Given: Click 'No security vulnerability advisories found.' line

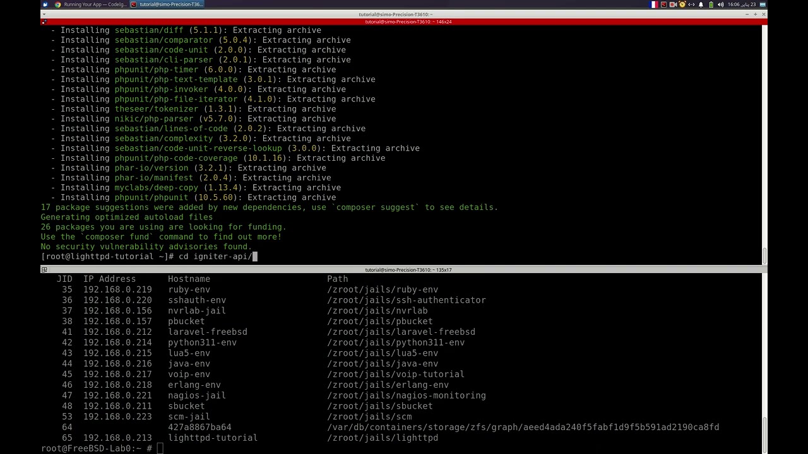Looking at the screenshot, I should [x=146, y=247].
